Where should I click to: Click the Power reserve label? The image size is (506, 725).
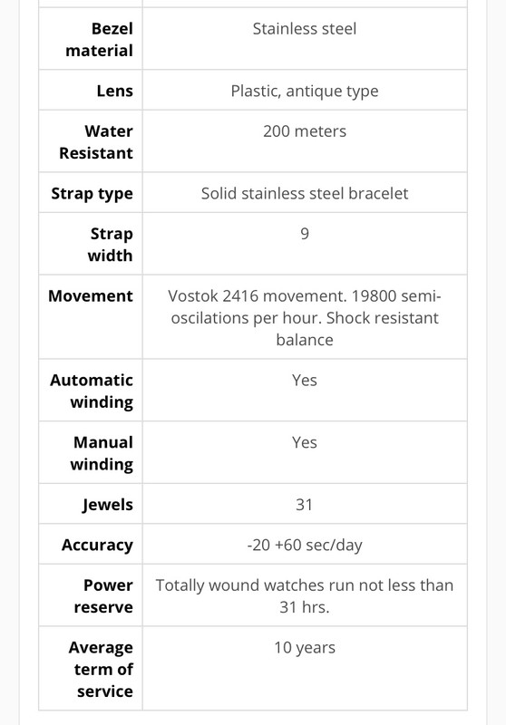pyautogui.click(x=103, y=596)
